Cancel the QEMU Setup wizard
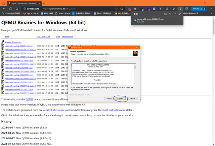Image resolution: width=215 pixels, height=146 pixels. coord(132,98)
